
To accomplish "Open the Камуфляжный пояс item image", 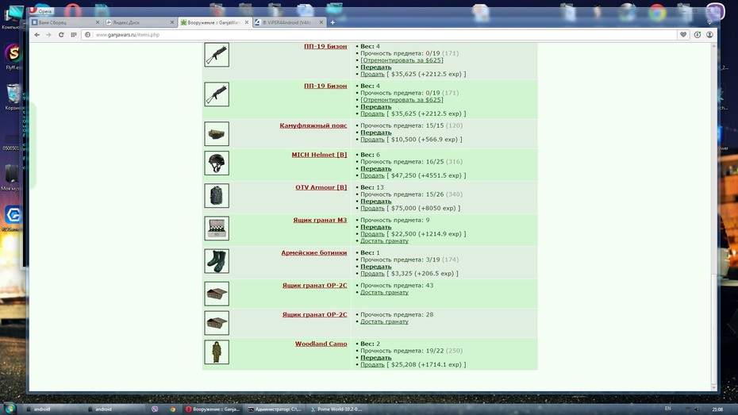I will pos(217,134).
